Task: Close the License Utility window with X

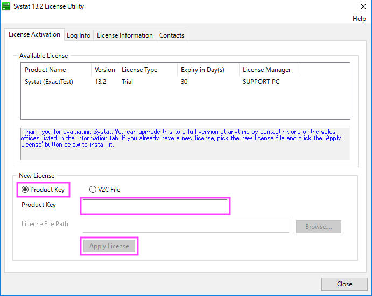Action: point(363,6)
